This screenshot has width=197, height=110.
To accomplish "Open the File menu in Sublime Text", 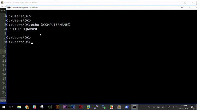I will tap(2, 6).
